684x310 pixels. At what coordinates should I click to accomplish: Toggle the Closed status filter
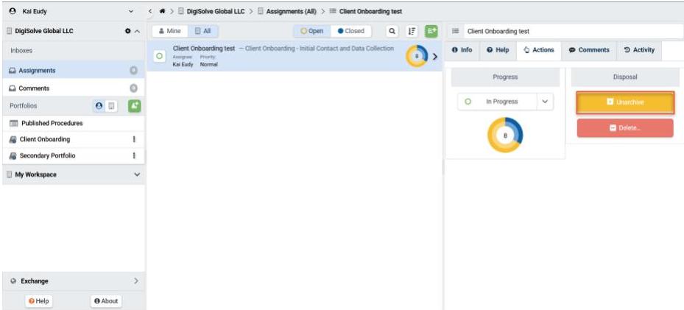point(350,31)
